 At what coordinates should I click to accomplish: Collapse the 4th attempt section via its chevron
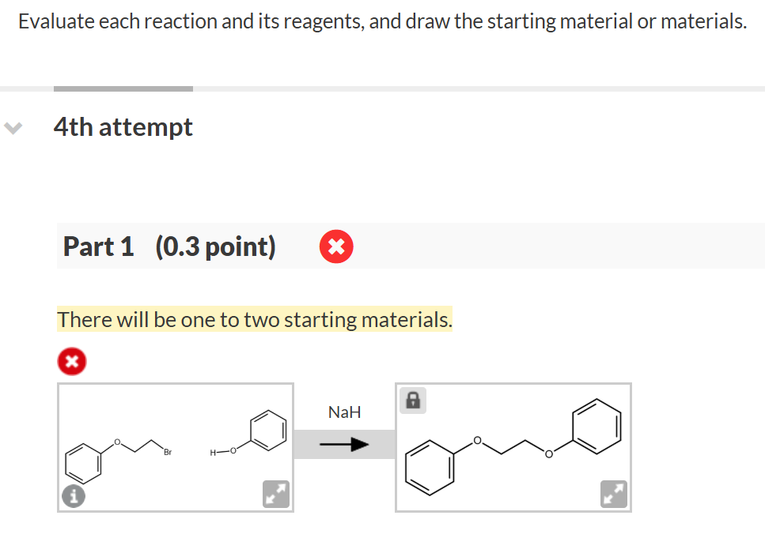pos(13,127)
